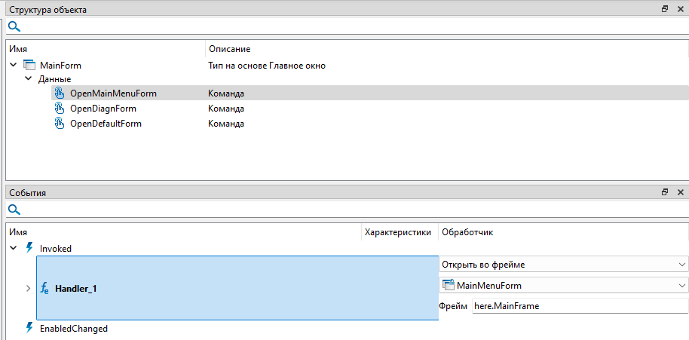
Task: Click the Обработчик column header
Action: [467, 232]
